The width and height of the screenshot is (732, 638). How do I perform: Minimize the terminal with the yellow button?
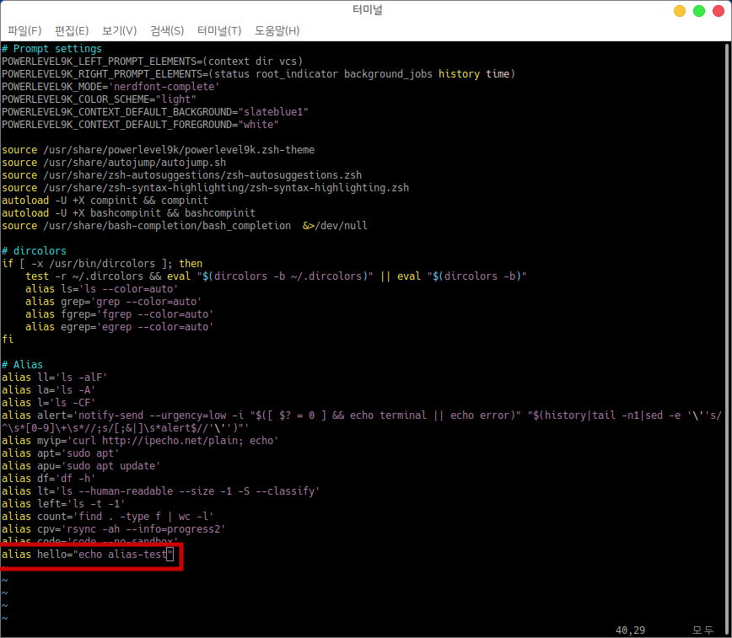point(680,11)
